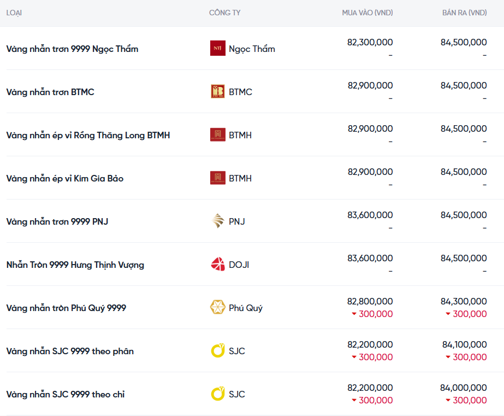Select 'Vàng nhẫn trơn BTMC' row title

click(x=50, y=92)
